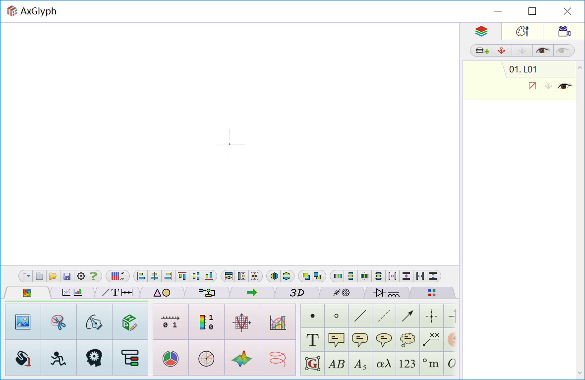Select the fountain pen drawing tool

click(x=94, y=322)
